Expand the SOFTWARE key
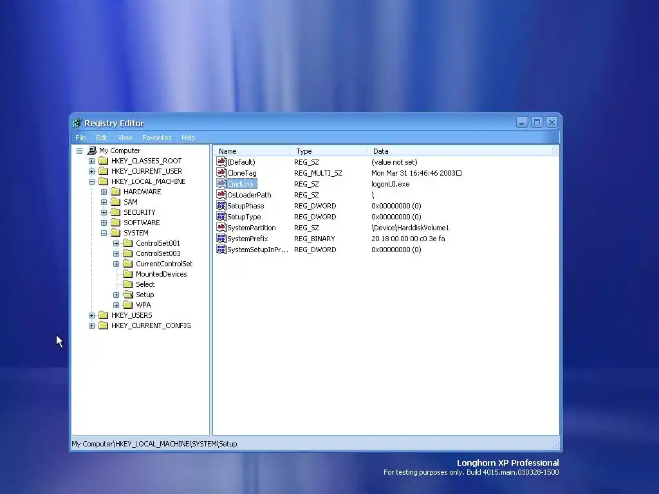 coord(104,223)
